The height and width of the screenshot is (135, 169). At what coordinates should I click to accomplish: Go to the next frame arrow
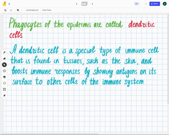(x=92, y=4)
